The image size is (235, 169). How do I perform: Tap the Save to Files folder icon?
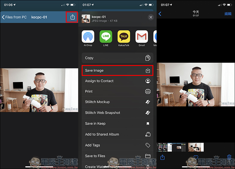(148, 156)
